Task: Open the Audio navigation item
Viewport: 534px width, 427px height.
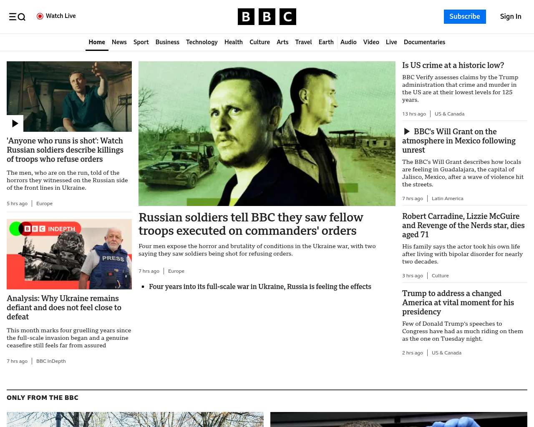Action: tap(348, 42)
